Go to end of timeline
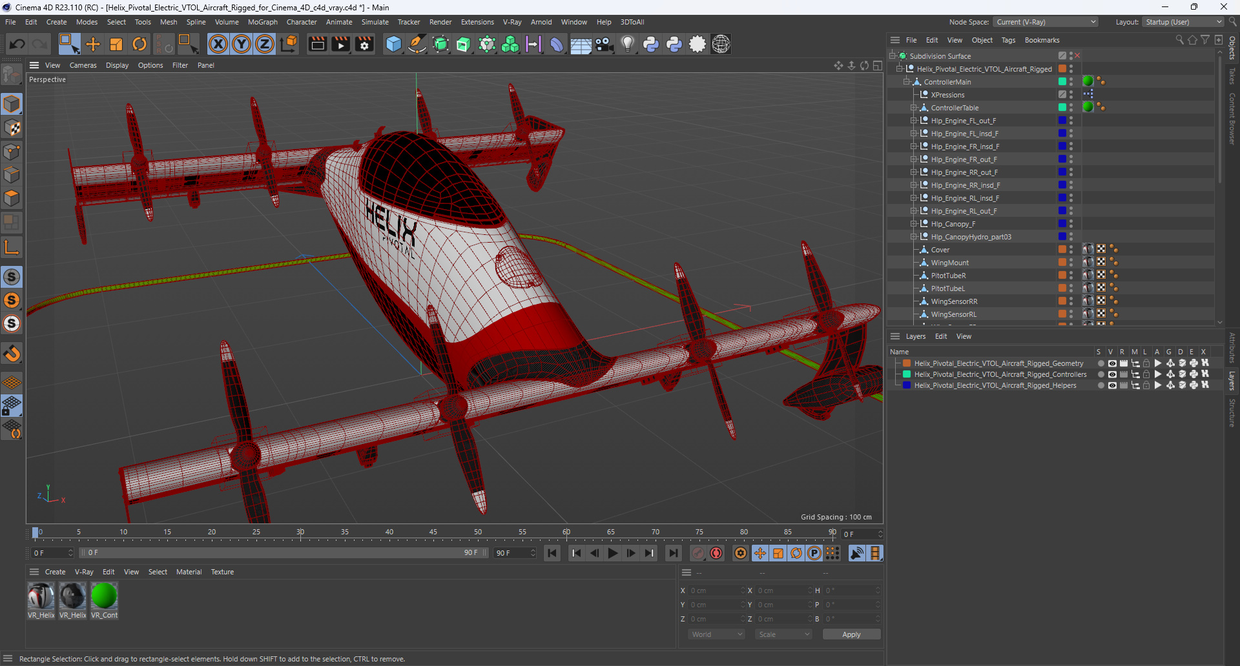The image size is (1240, 666). click(673, 553)
